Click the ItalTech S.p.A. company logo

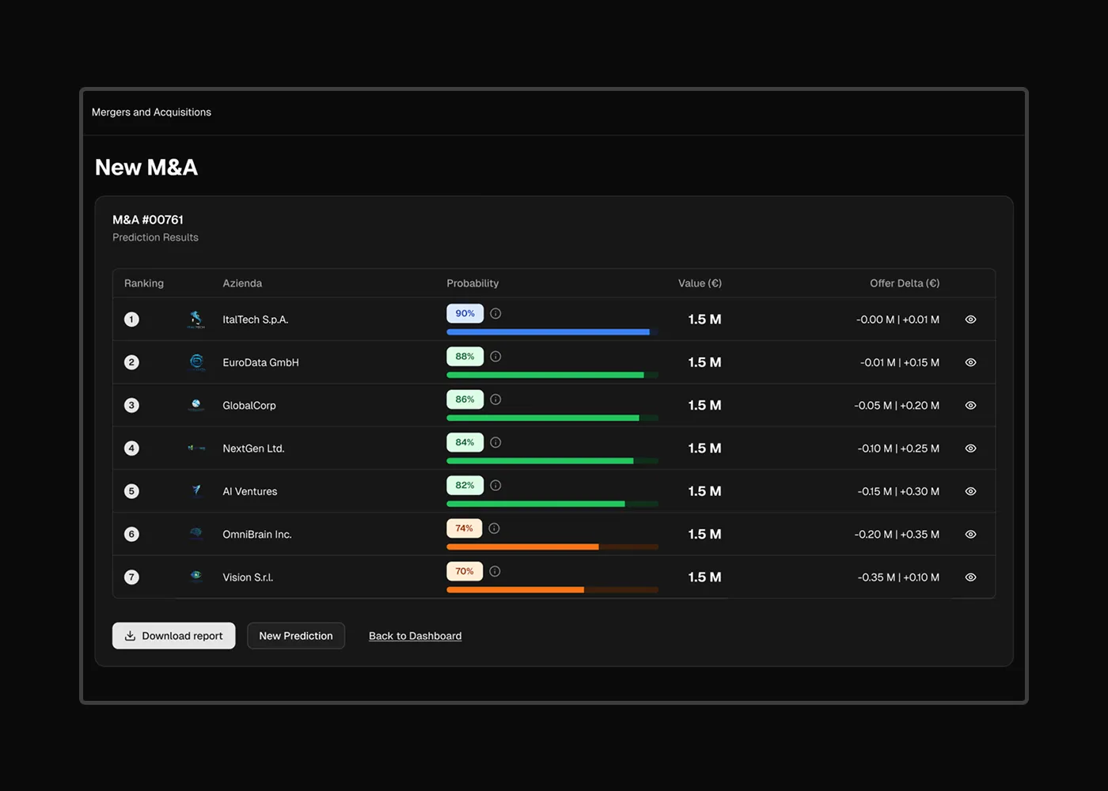[196, 320]
